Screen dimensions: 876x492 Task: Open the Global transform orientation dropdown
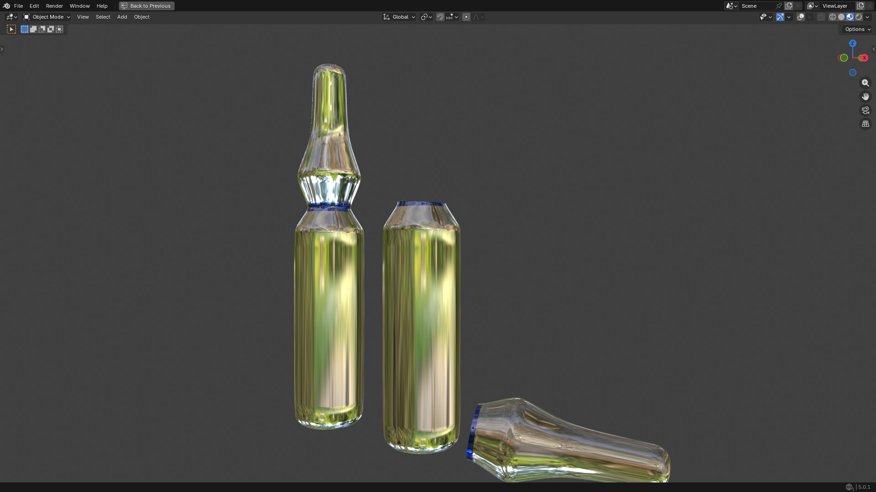pyautogui.click(x=399, y=17)
